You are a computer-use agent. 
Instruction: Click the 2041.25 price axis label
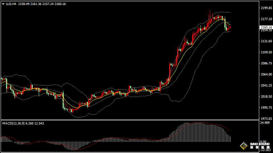(266, 86)
